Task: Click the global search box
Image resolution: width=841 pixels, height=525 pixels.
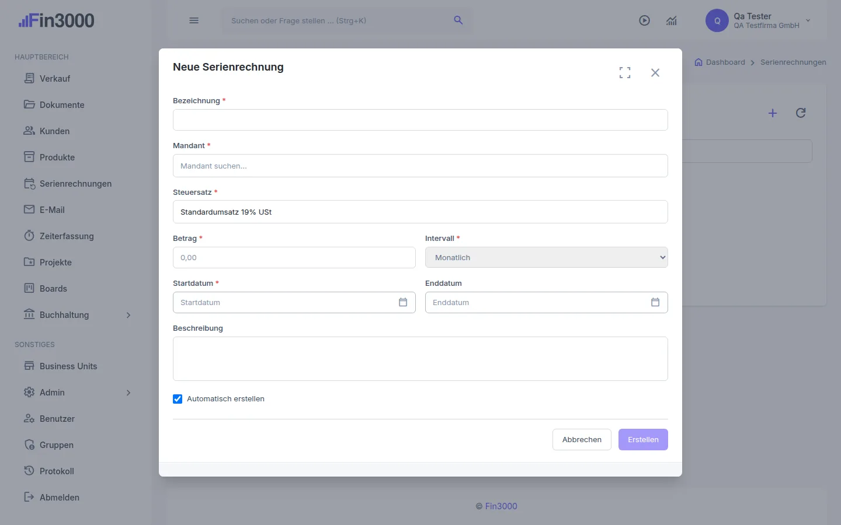Action: coord(347,20)
